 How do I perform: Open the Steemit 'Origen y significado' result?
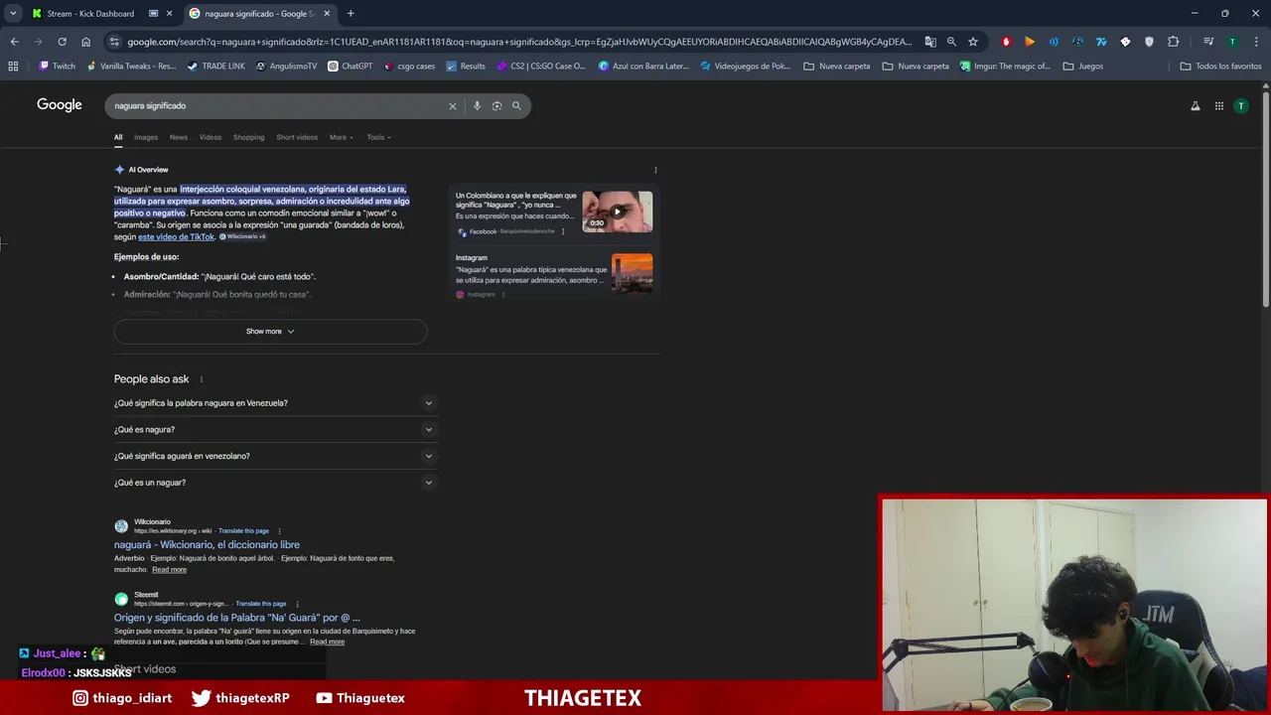(237, 618)
